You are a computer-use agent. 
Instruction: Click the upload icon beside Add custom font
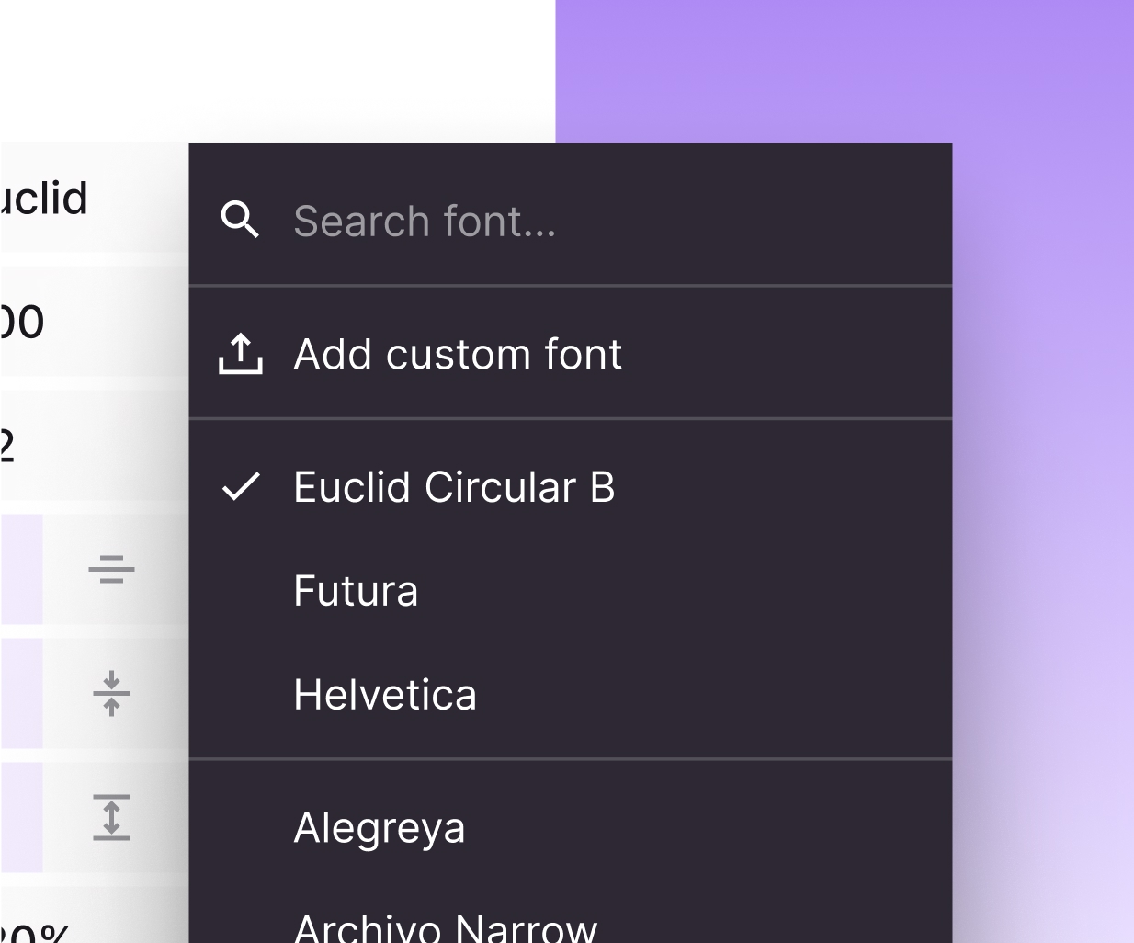click(x=241, y=354)
